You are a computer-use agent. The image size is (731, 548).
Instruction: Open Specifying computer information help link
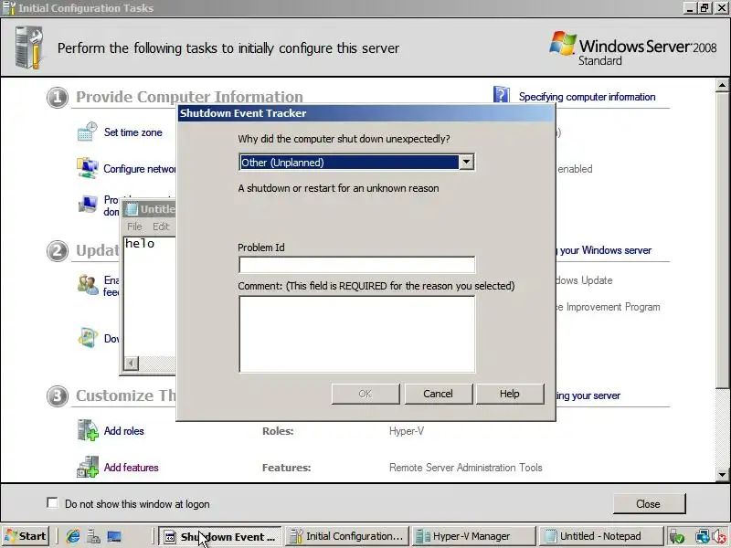(587, 97)
